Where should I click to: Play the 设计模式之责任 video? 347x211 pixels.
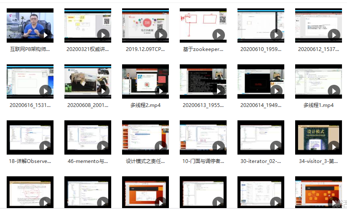point(161,147)
